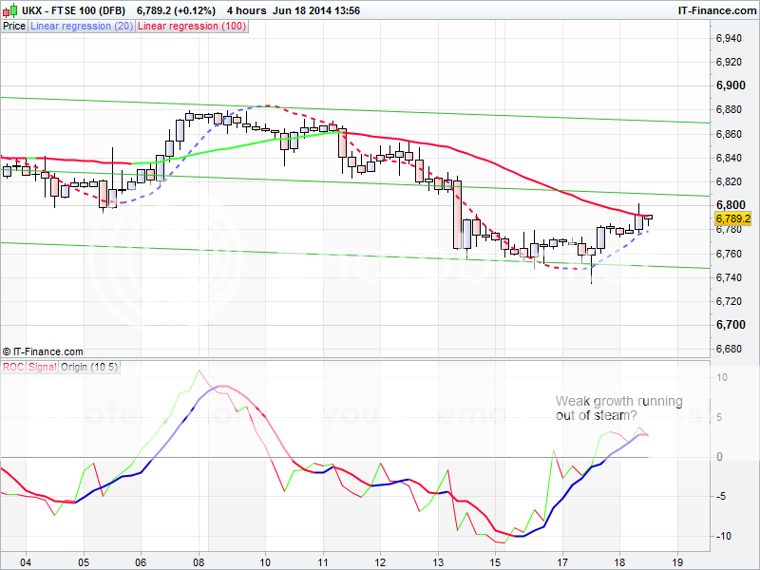Select the Price indicator label

coord(14,27)
